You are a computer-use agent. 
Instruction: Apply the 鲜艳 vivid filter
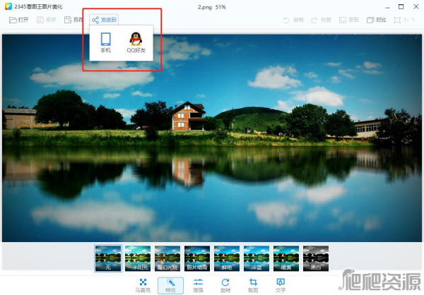tap(226, 258)
